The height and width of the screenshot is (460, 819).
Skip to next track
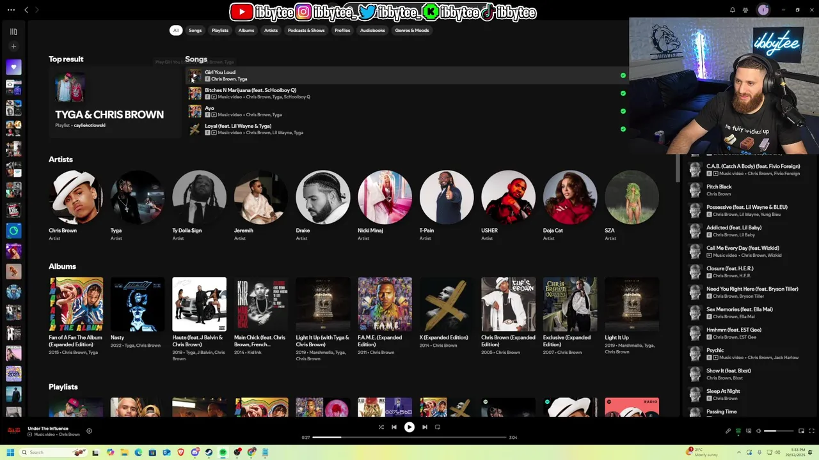(x=425, y=427)
